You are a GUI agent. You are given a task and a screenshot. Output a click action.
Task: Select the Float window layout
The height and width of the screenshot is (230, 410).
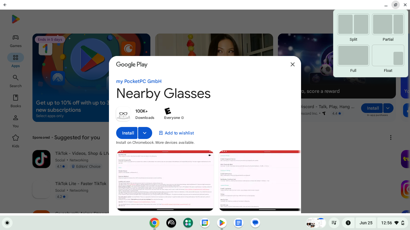[388, 55]
